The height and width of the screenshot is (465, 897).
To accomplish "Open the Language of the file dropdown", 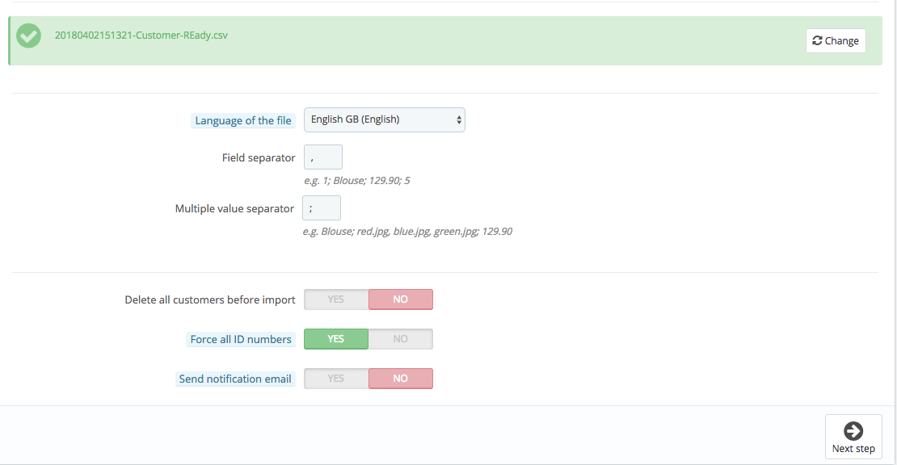I will (385, 120).
